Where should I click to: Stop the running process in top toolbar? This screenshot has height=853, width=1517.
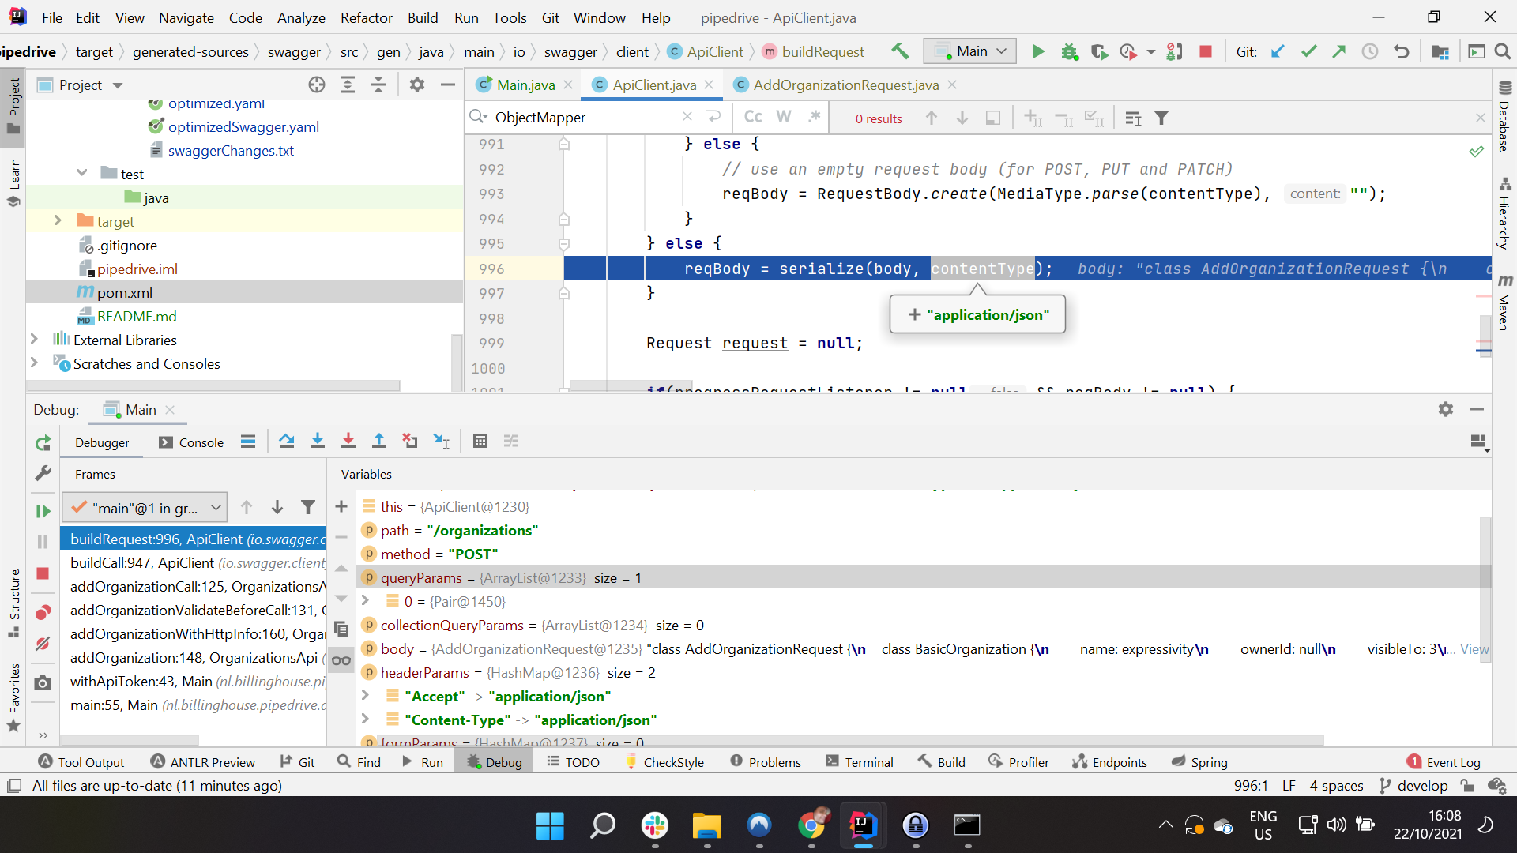1205,51
